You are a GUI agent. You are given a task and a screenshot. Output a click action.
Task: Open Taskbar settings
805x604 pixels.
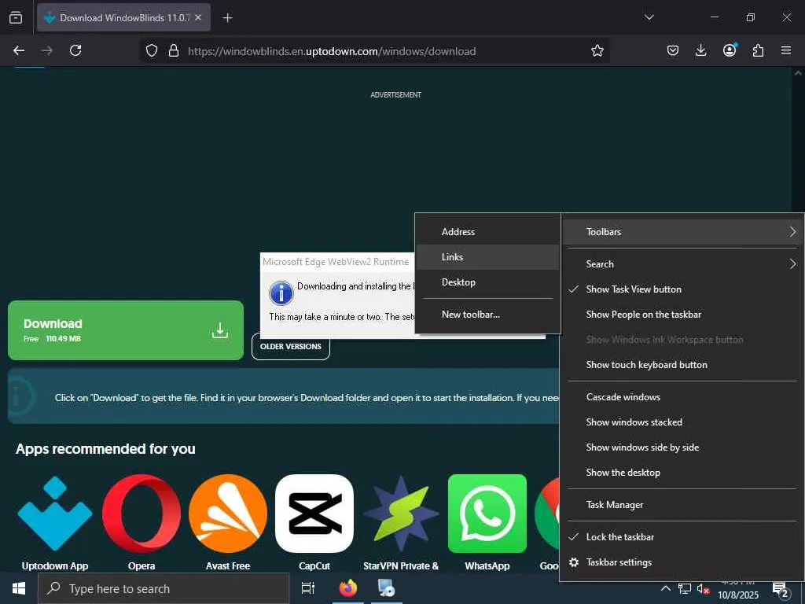point(682,562)
